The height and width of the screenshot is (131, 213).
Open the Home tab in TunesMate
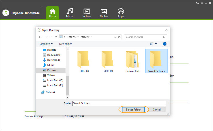click(x=52, y=13)
